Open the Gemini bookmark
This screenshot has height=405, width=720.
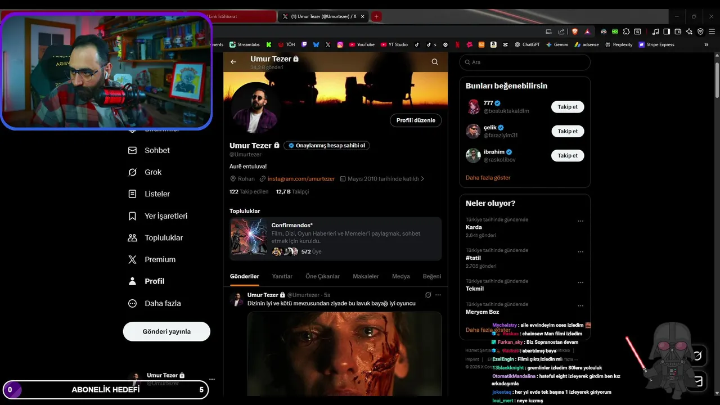click(557, 44)
